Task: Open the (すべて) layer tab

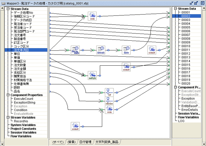Action: coord(58,142)
